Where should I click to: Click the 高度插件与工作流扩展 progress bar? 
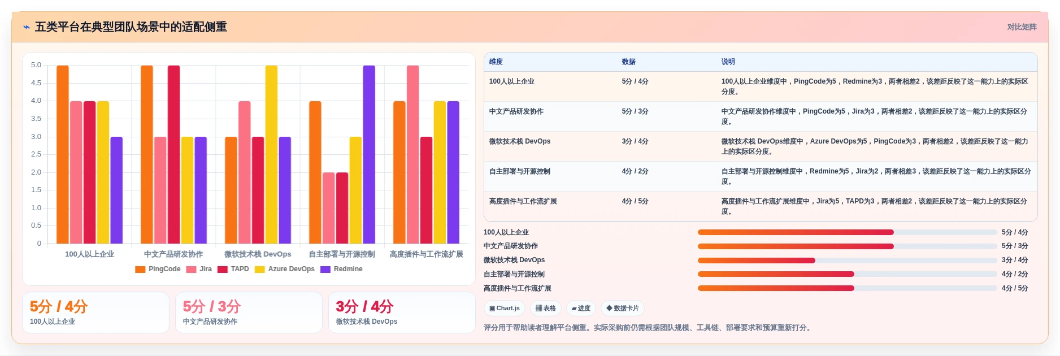(x=847, y=288)
